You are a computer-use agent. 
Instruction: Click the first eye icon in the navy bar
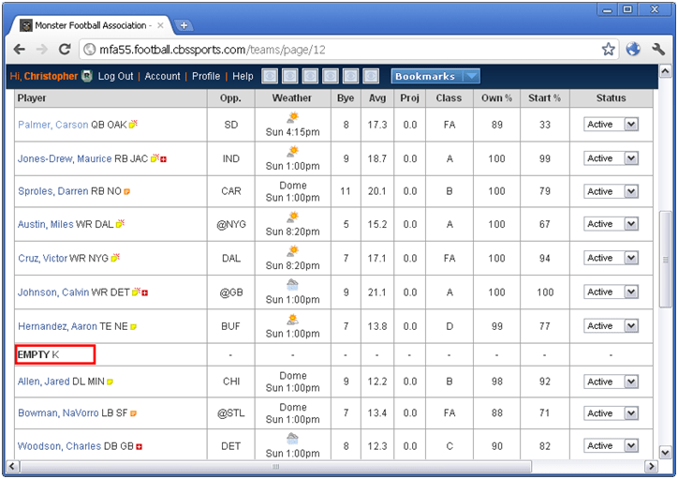click(x=270, y=76)
